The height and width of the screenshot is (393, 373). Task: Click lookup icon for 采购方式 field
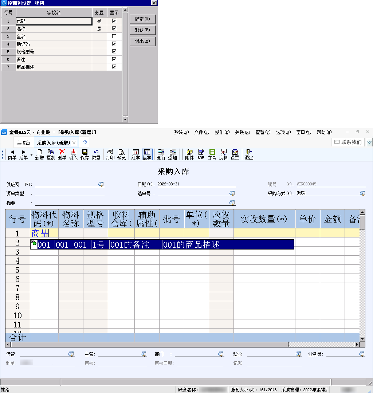(362, 193)
